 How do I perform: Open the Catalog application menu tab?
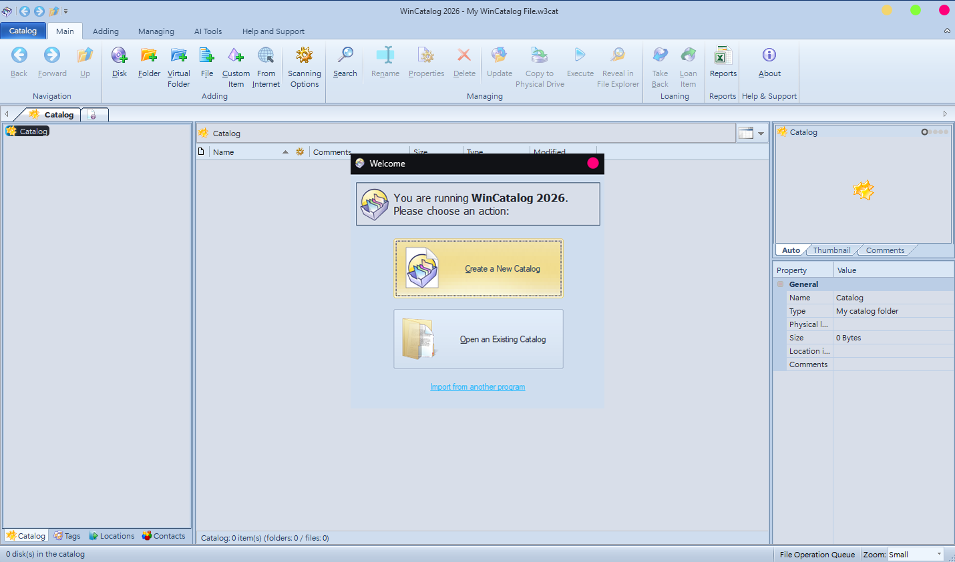(23, 31)
